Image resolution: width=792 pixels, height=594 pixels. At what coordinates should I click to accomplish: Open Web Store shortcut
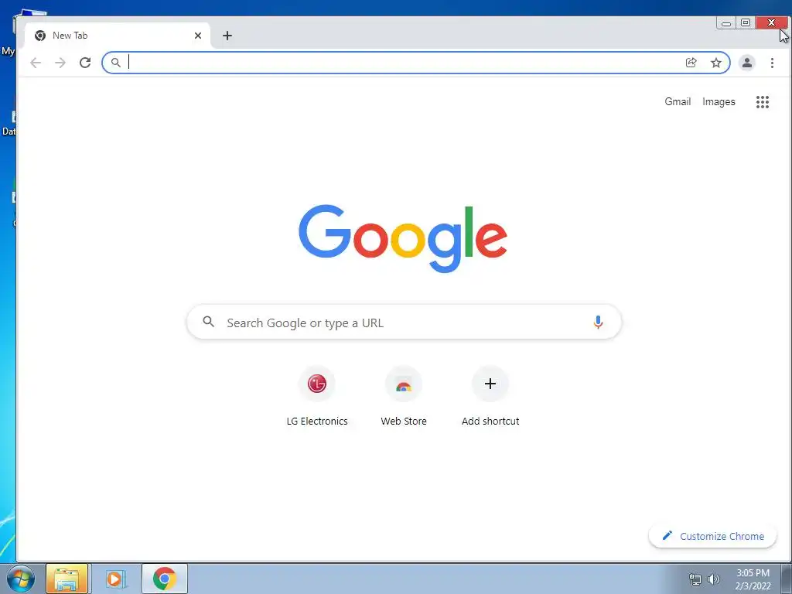click(404, 397)
